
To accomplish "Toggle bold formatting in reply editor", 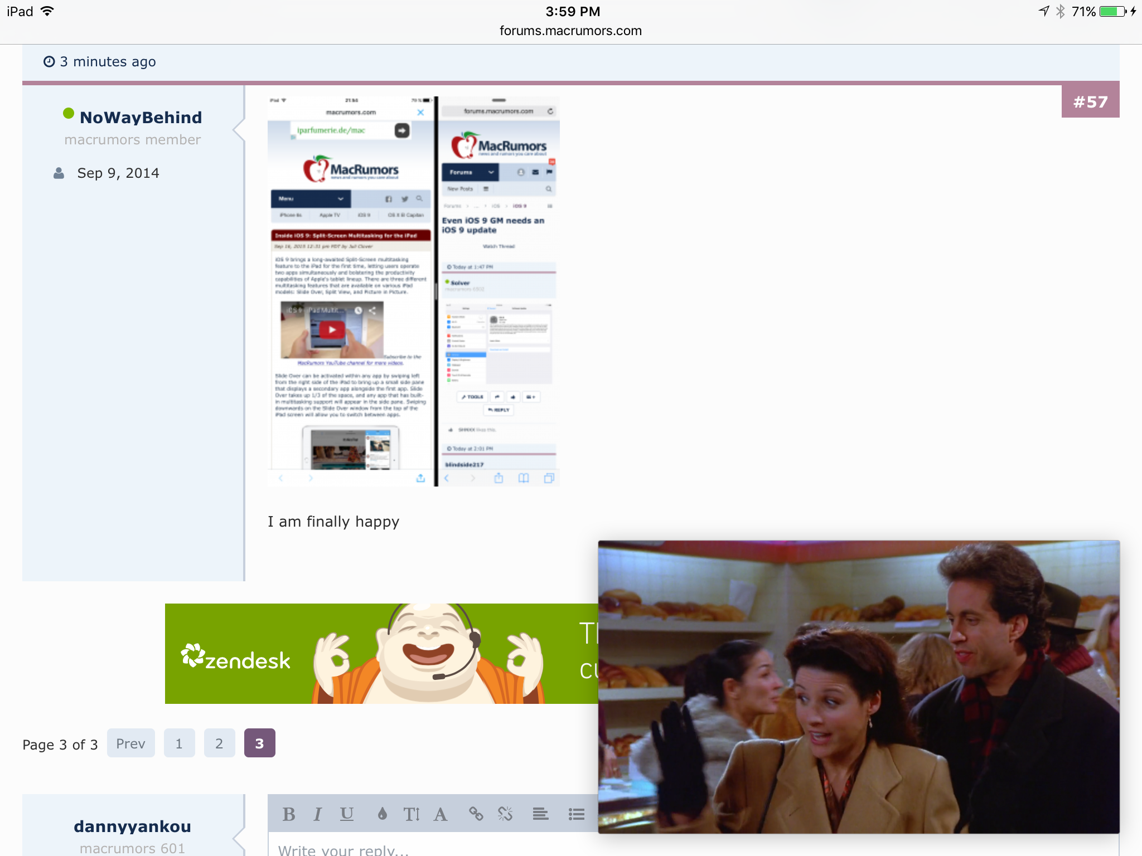I will (289, 814).
